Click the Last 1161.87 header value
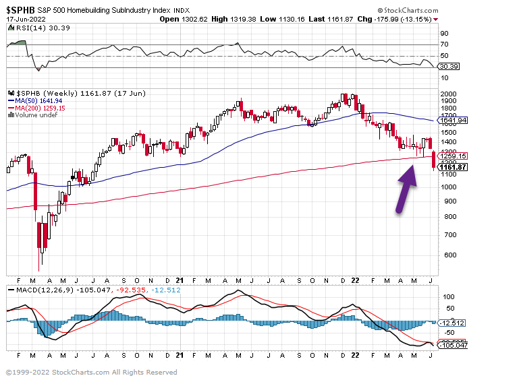The height and width of the screenshot is (384, 521). [331, 20]
